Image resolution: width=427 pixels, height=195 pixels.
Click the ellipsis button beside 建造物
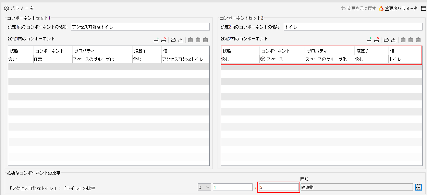[x=418, y=187]
